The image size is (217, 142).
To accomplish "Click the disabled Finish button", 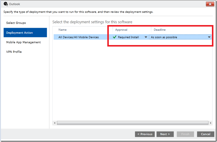I will pyautogui.click(x=185, y=134).
